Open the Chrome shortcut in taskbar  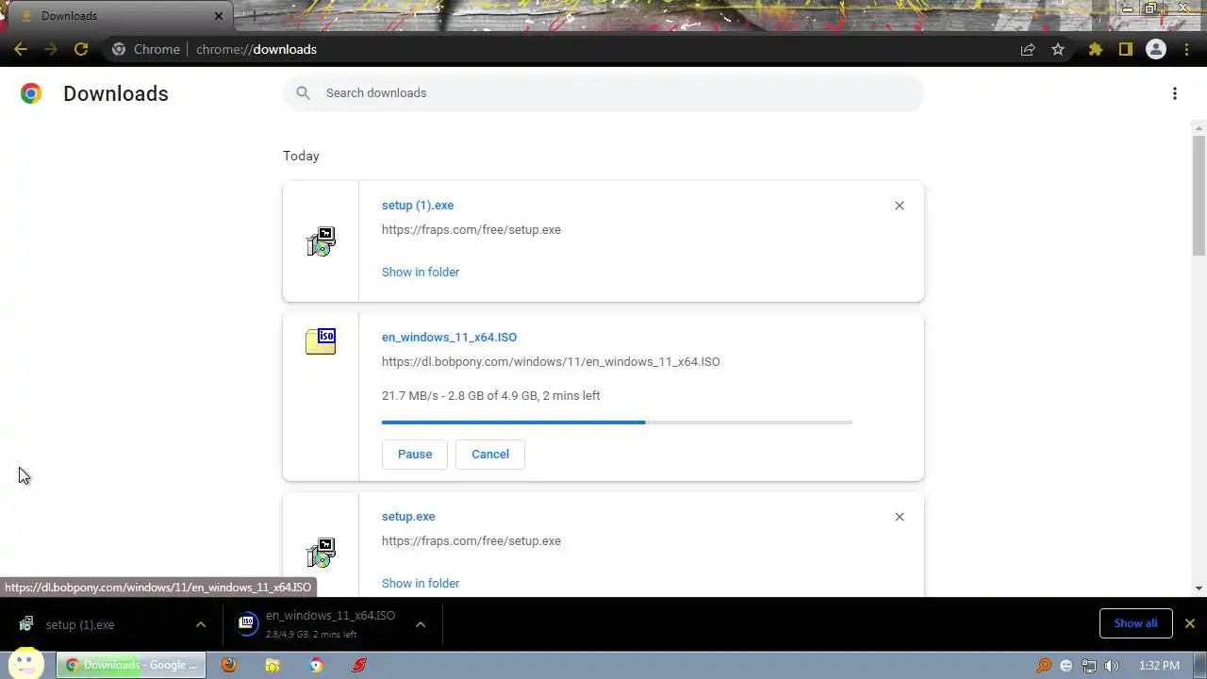tap(316, 665)
